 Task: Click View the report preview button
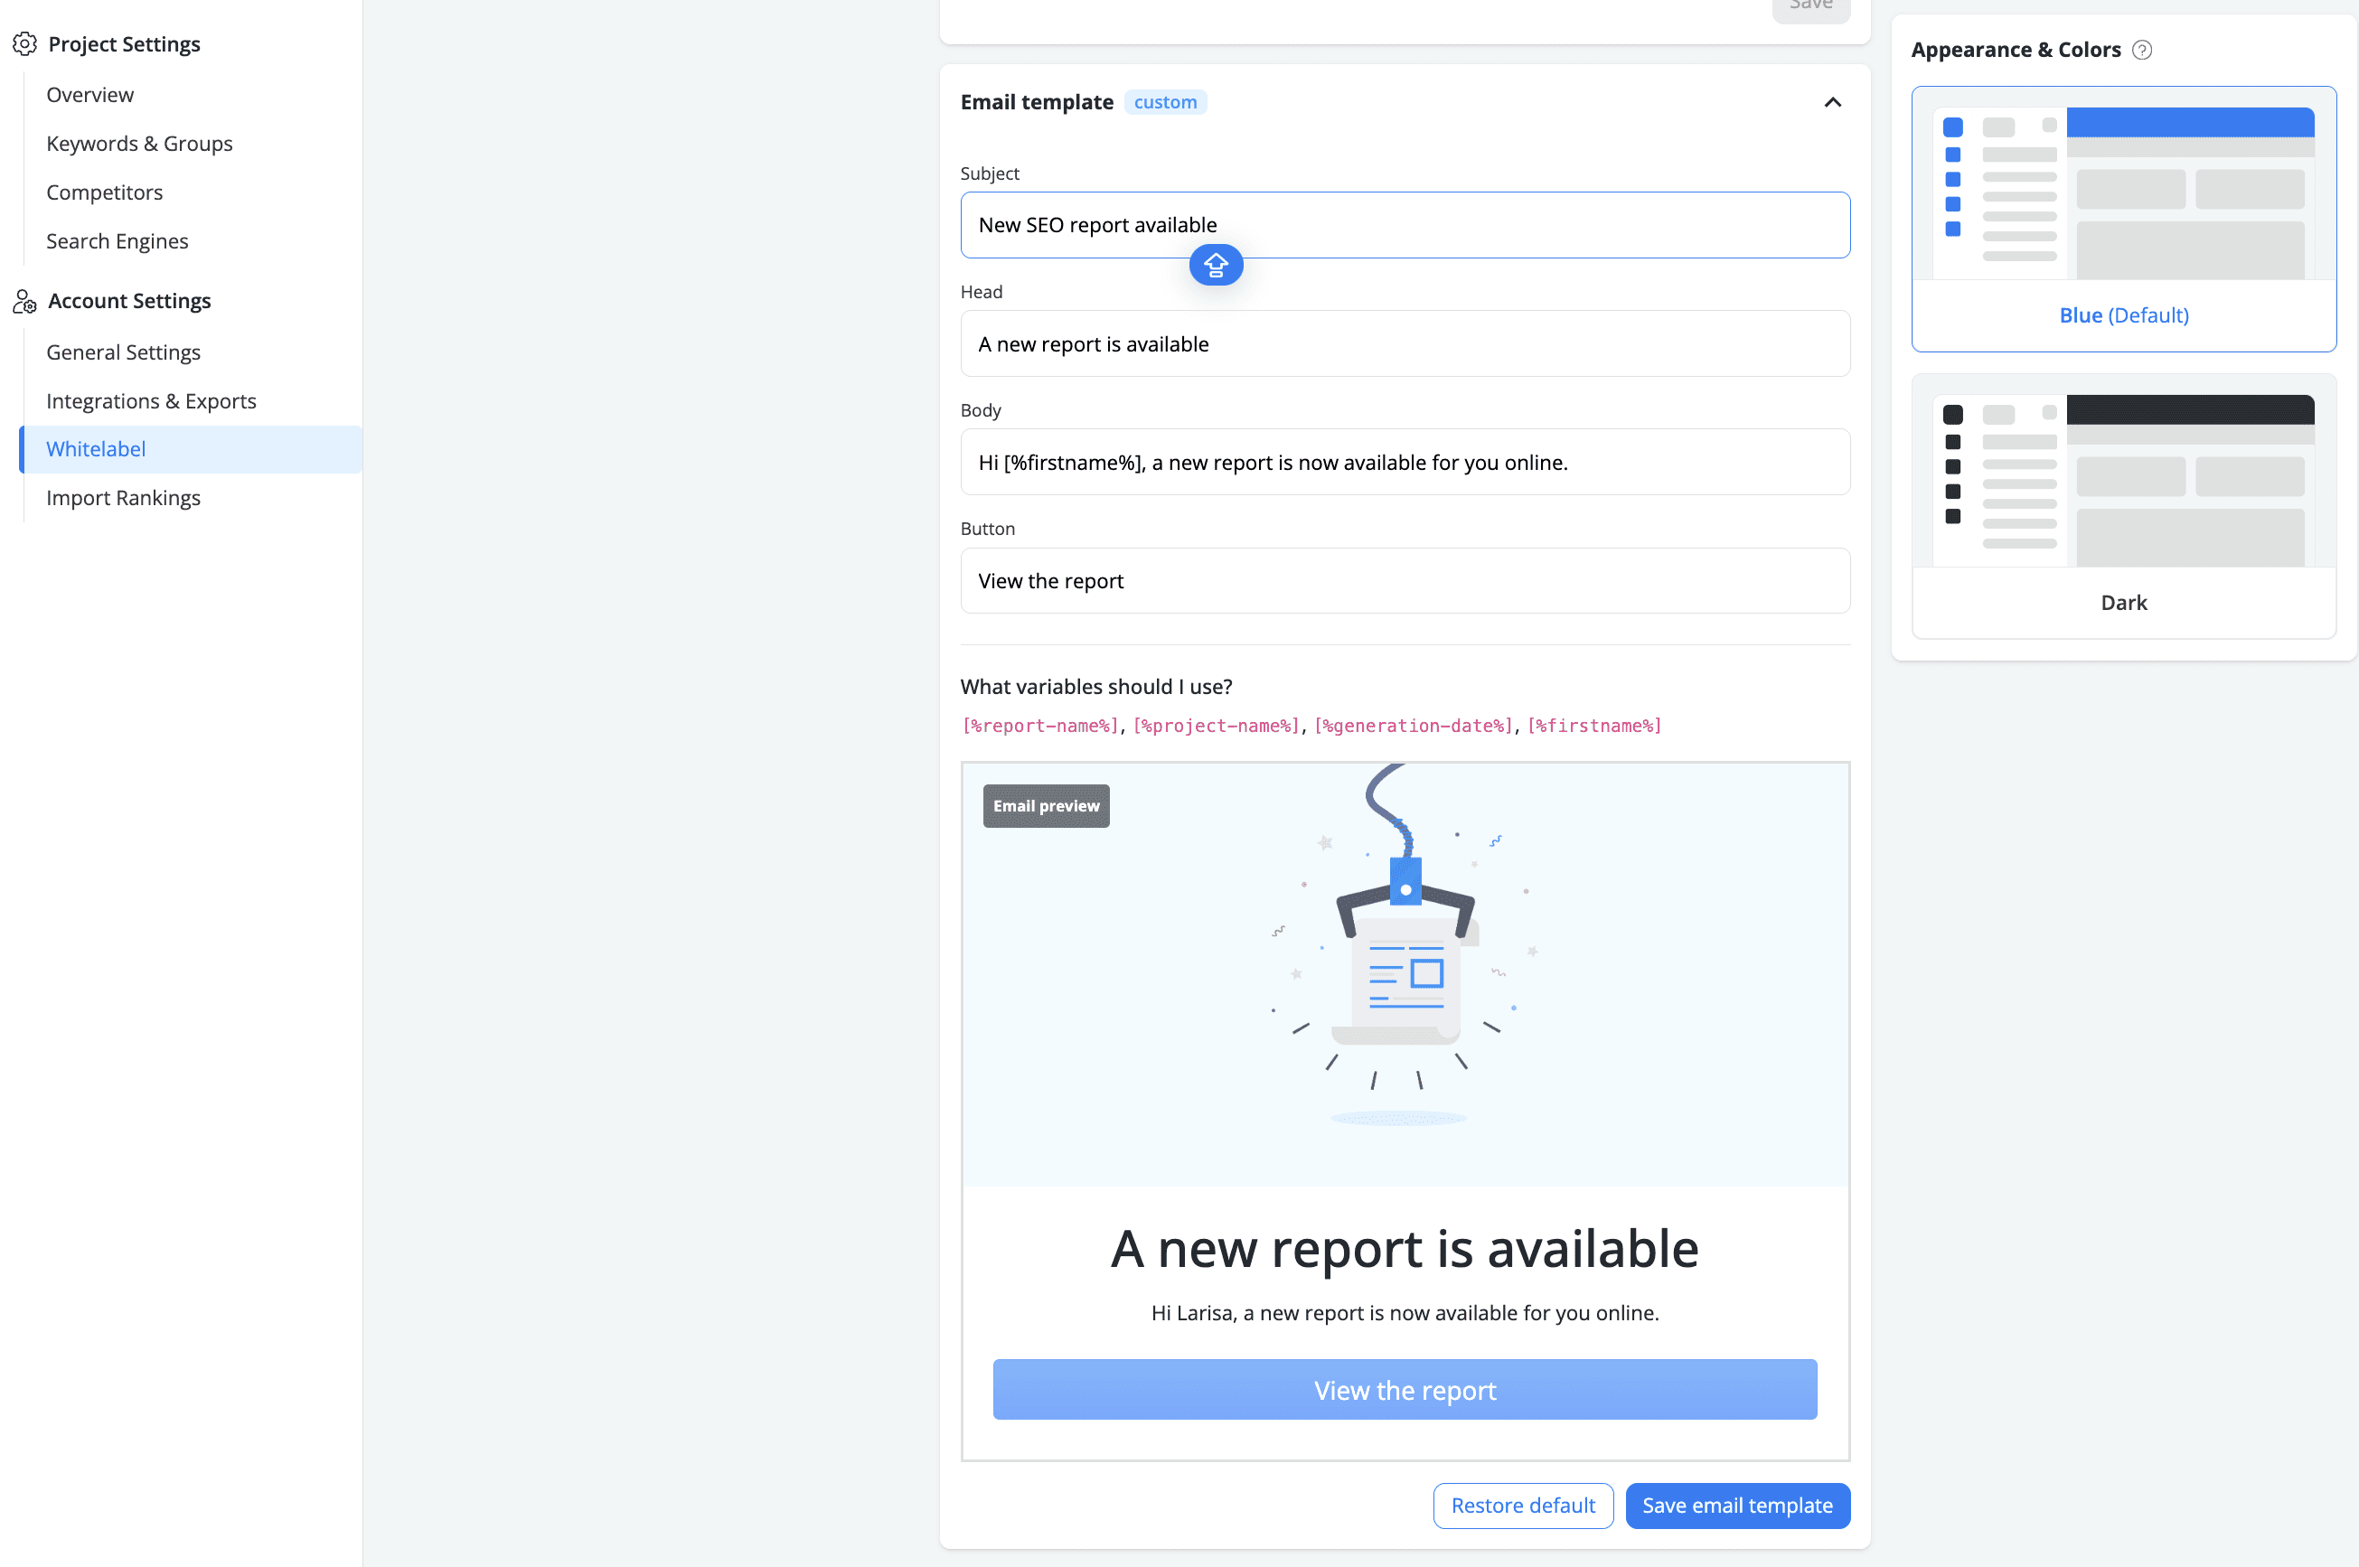click(1405, 1389)
